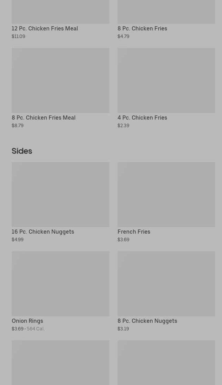Click the 4 Pc. Chicken Fries title
Image resolution: width=222 pixels, height=385 pixels.
click(x=142, y=118)
